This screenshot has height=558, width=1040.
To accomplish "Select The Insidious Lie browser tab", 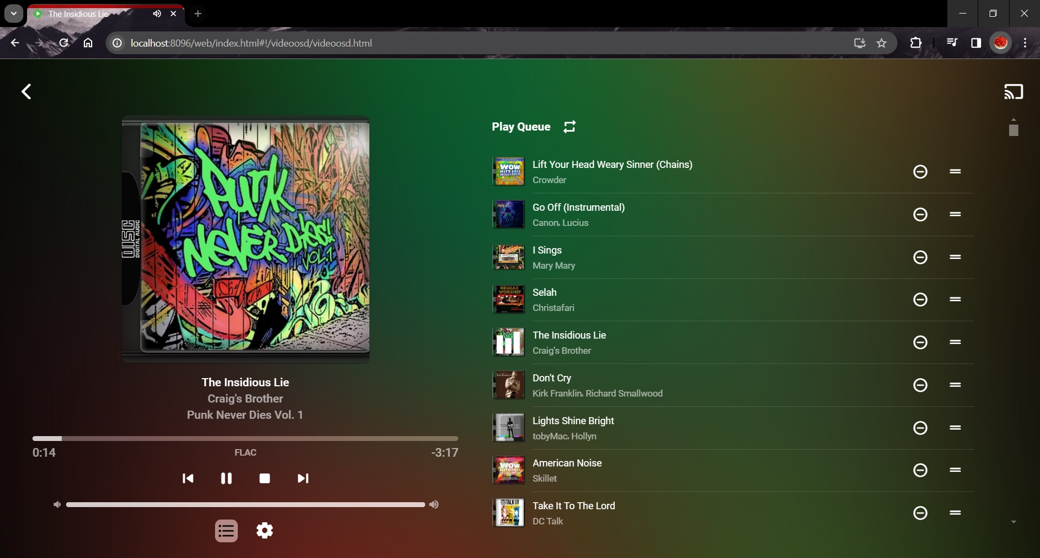I will [106, 14].
